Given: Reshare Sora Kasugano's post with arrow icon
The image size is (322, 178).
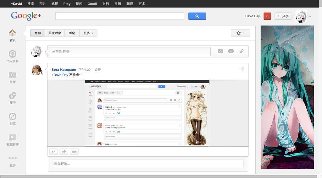Looking at the screenshot, I should pyautogui.click(x=64, y=152).
